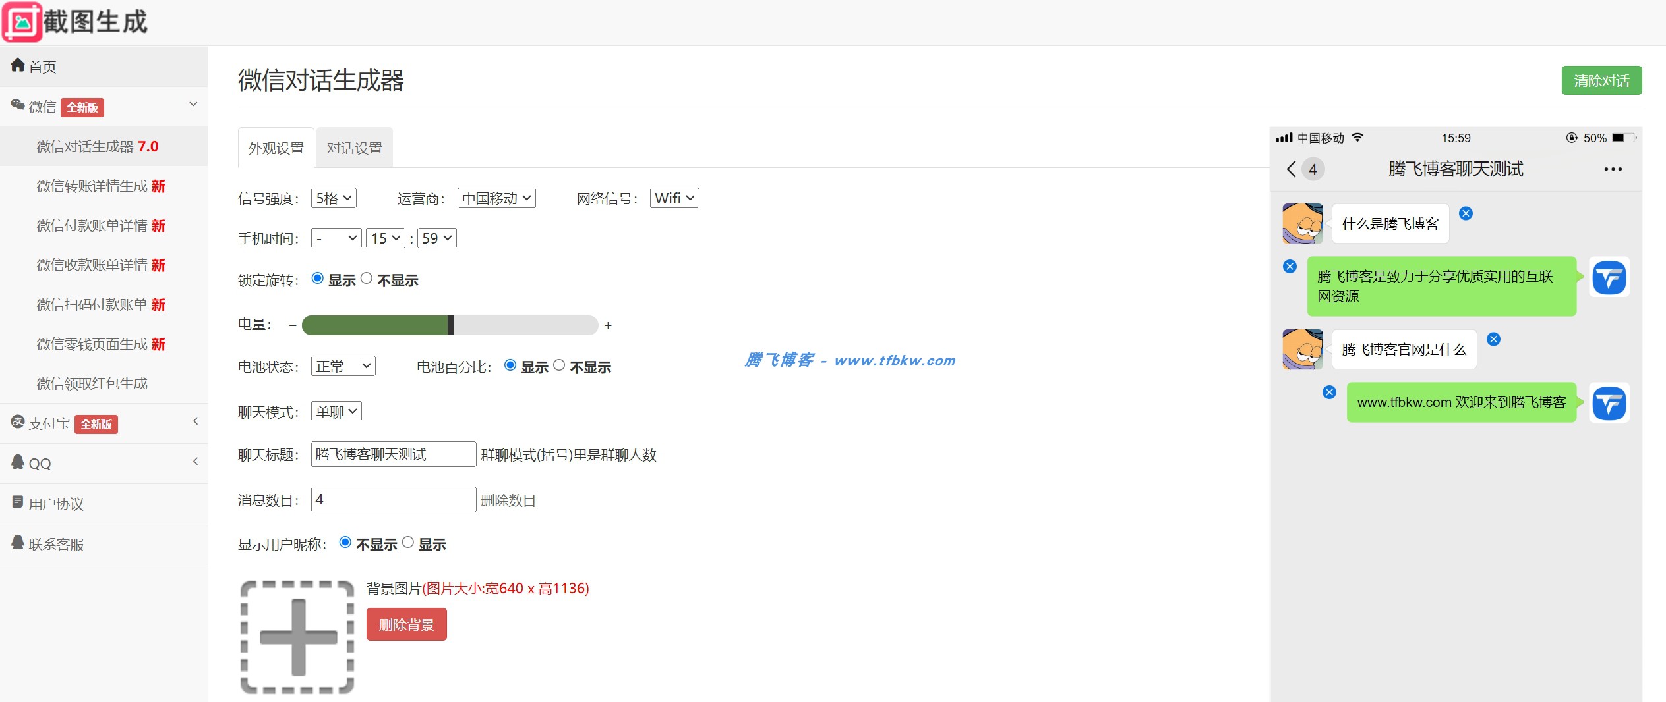Open the 联系客服 page
The image size is (1666, 702).
104,544
